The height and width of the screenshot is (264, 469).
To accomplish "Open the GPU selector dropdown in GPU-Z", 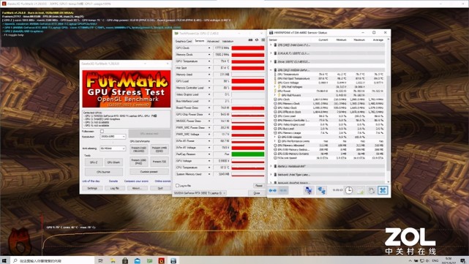I will pyautogui.click(x=200, y=193).
